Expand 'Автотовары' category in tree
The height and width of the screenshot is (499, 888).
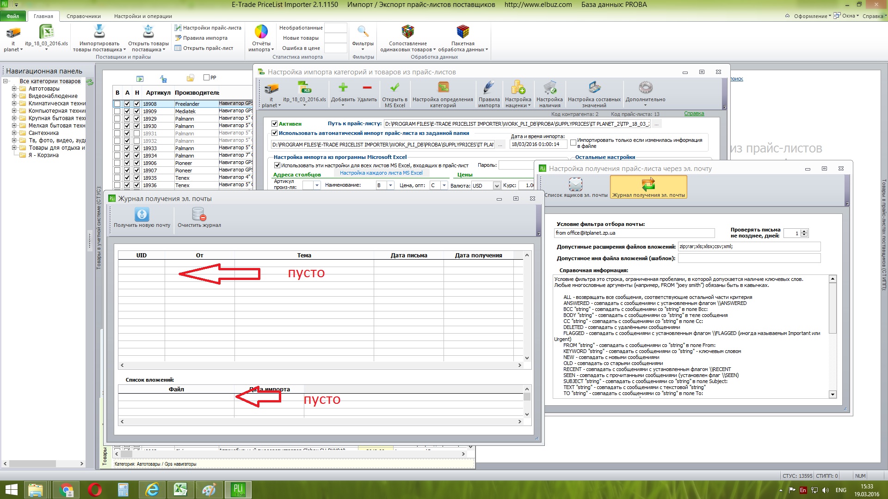[x=14, y=89]
